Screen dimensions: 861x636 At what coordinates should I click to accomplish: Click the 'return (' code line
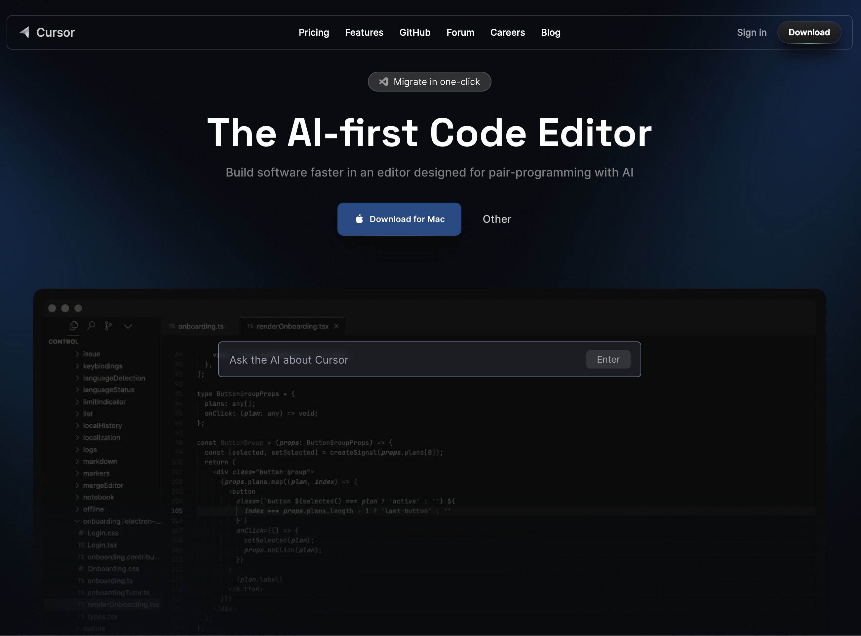[x=220, y=462]
